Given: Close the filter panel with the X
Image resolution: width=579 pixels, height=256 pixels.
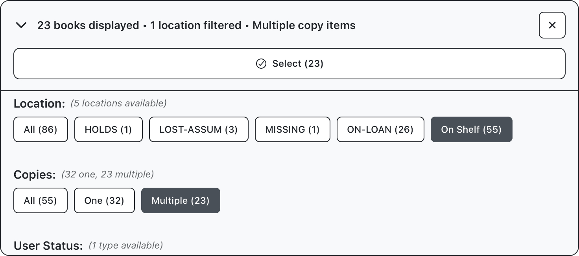Looking at the screenshot, I should point(552,25).
